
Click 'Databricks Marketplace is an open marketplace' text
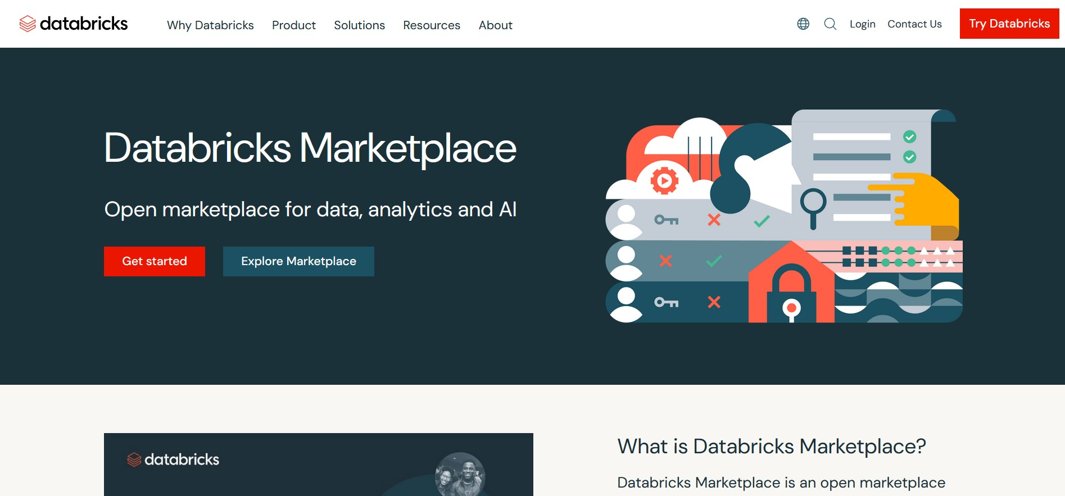click(781, 483)
